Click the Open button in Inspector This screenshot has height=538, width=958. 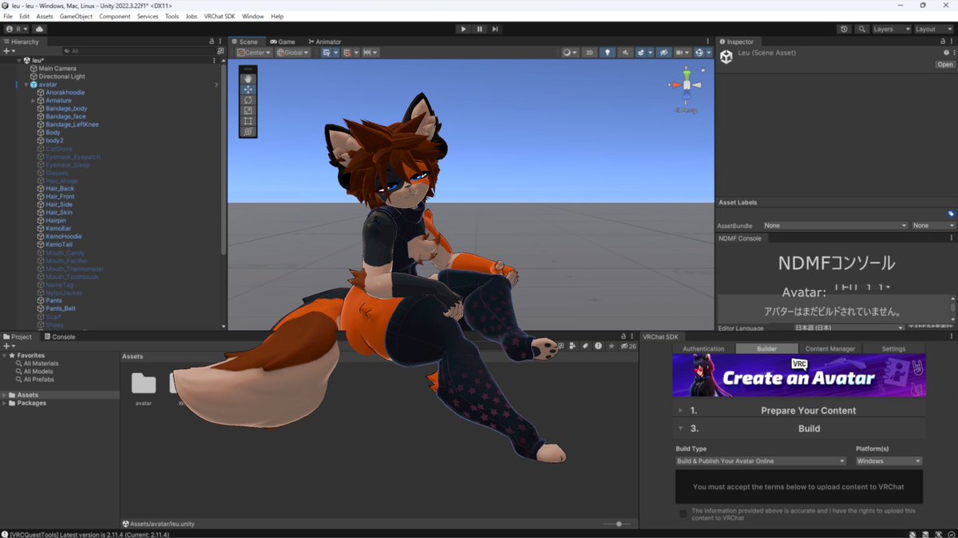point(944,65)
